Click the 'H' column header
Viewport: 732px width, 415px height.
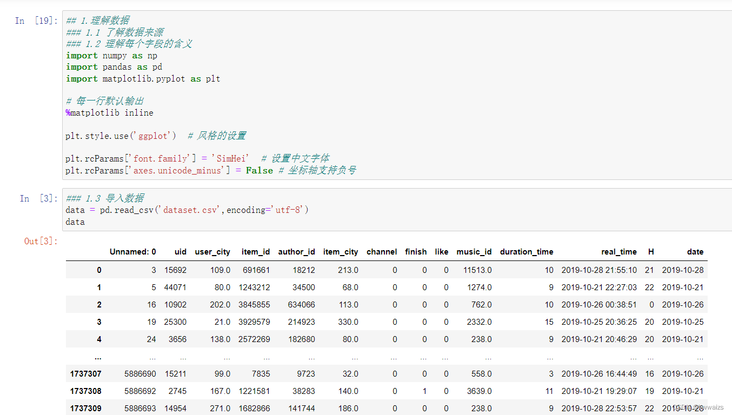pyautogui.click(x=651, y=252)
